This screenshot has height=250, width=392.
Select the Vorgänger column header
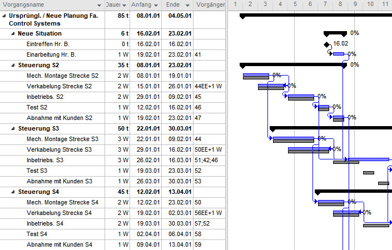coord(210,6)
